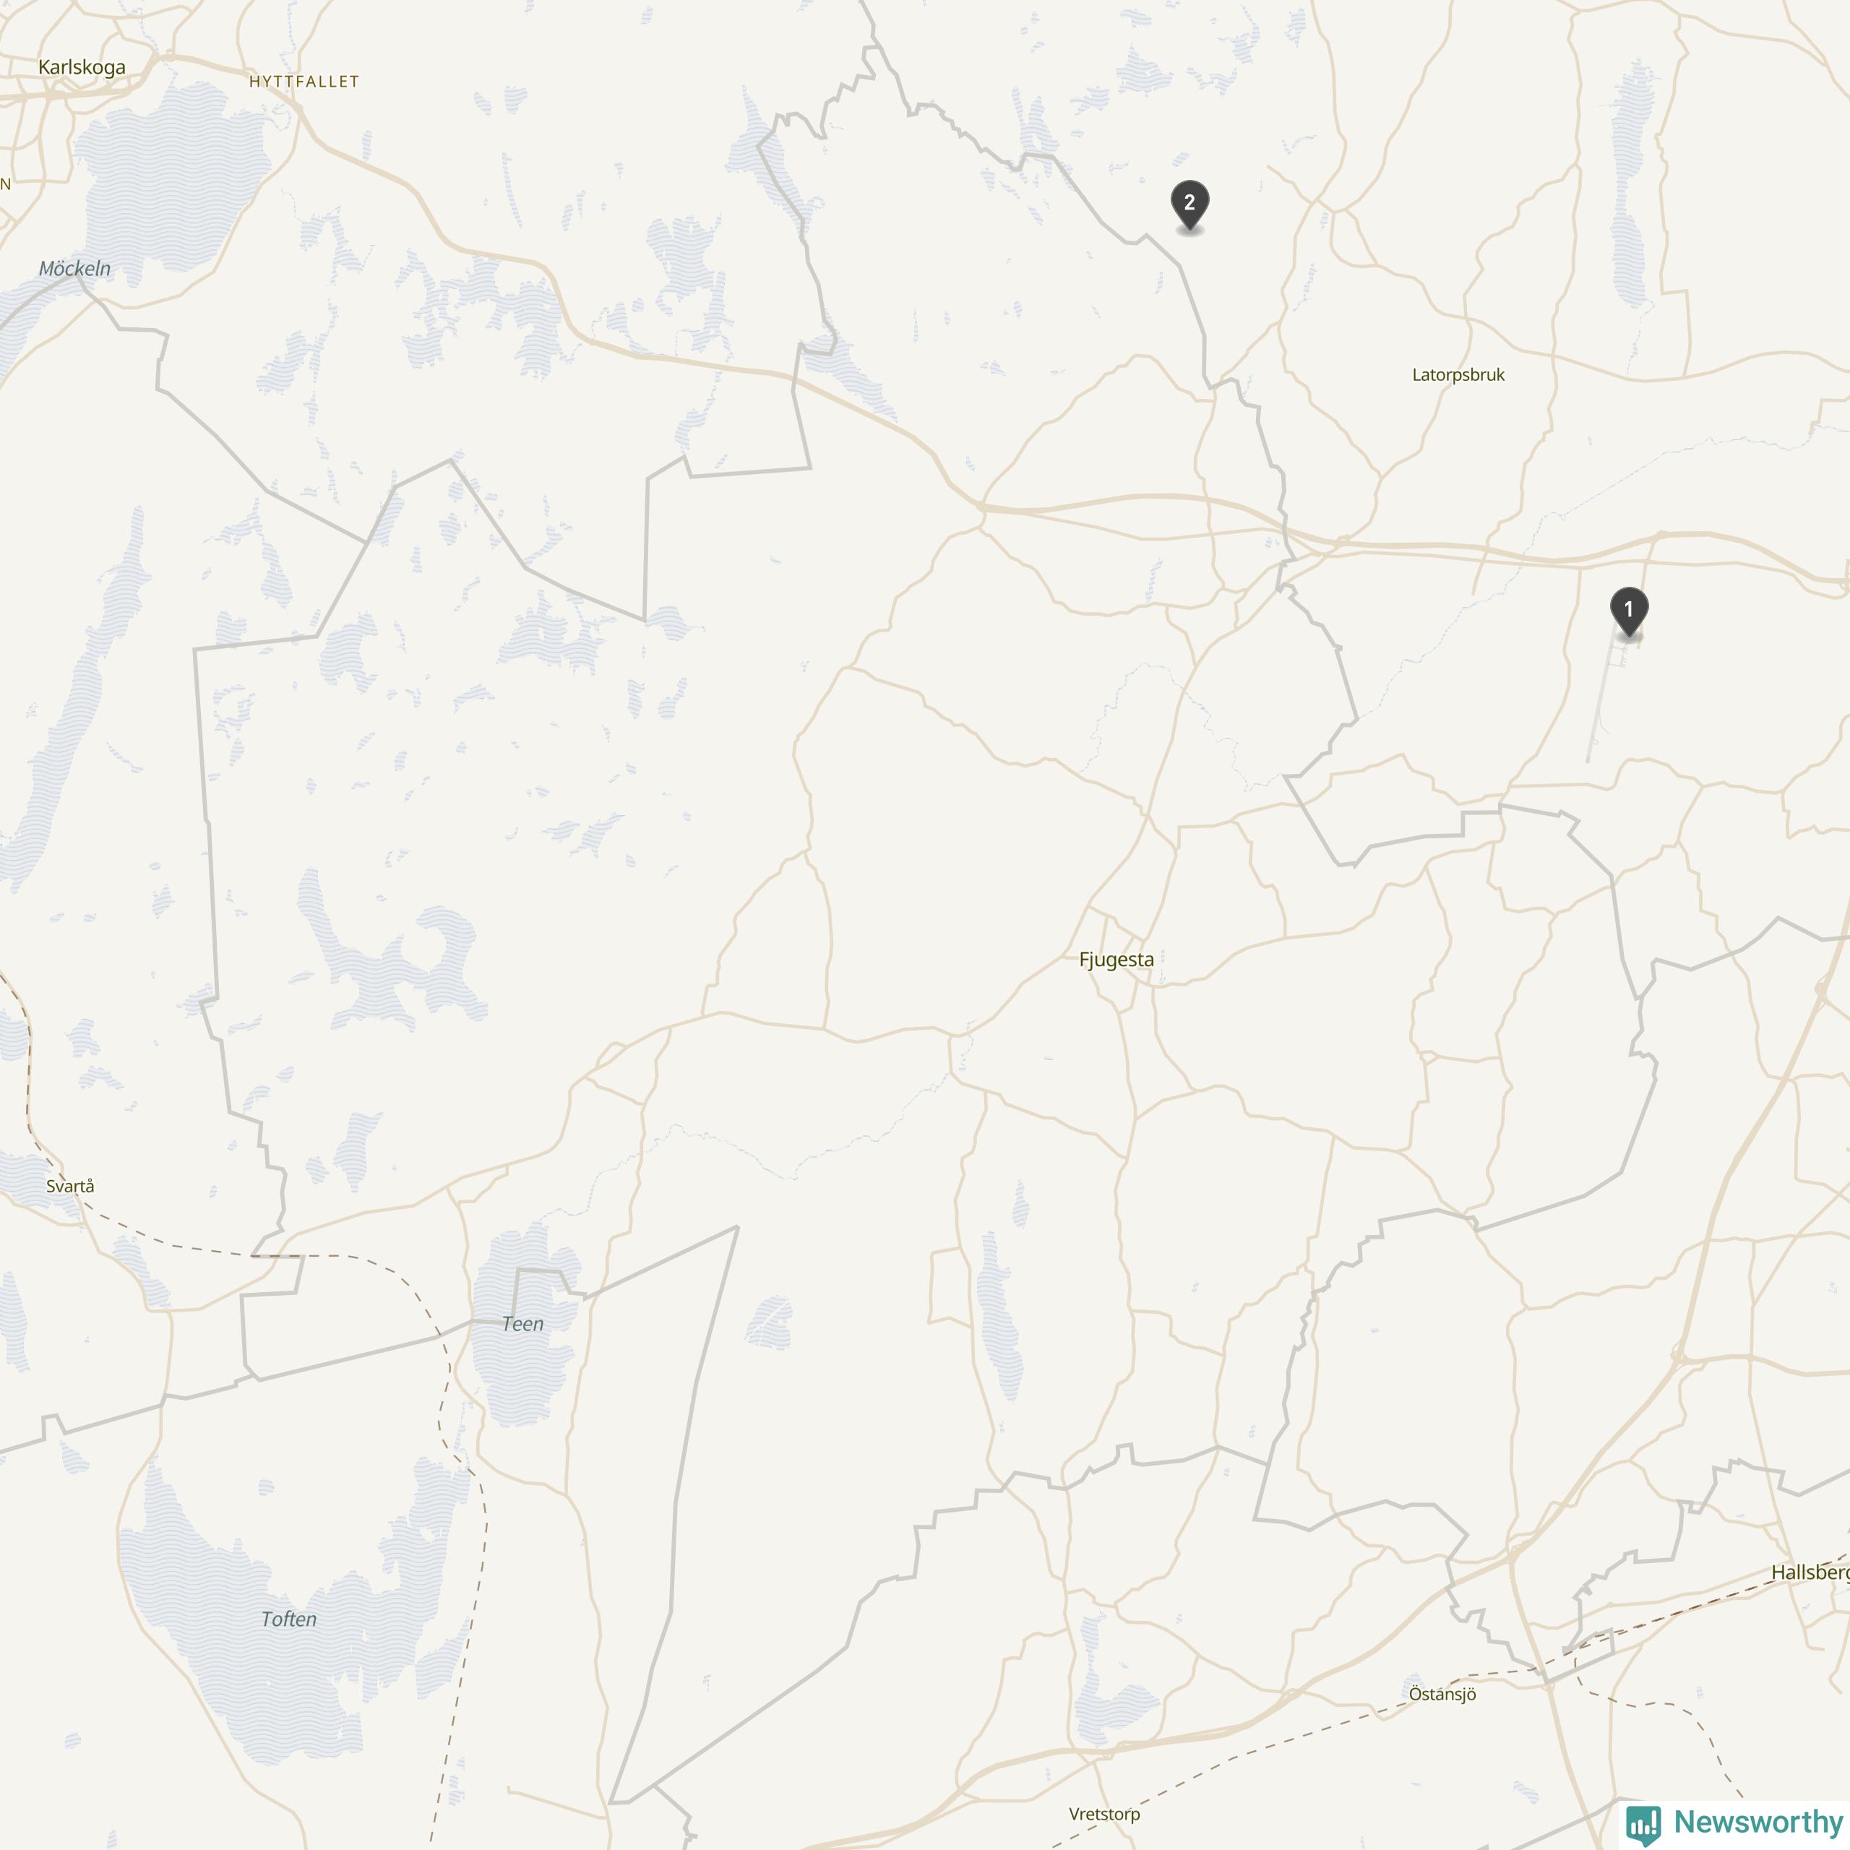Select the Karlskoga city label
Image resolution: width=1850 pixels, height=1850 pixels.
[x=82, y=67]
